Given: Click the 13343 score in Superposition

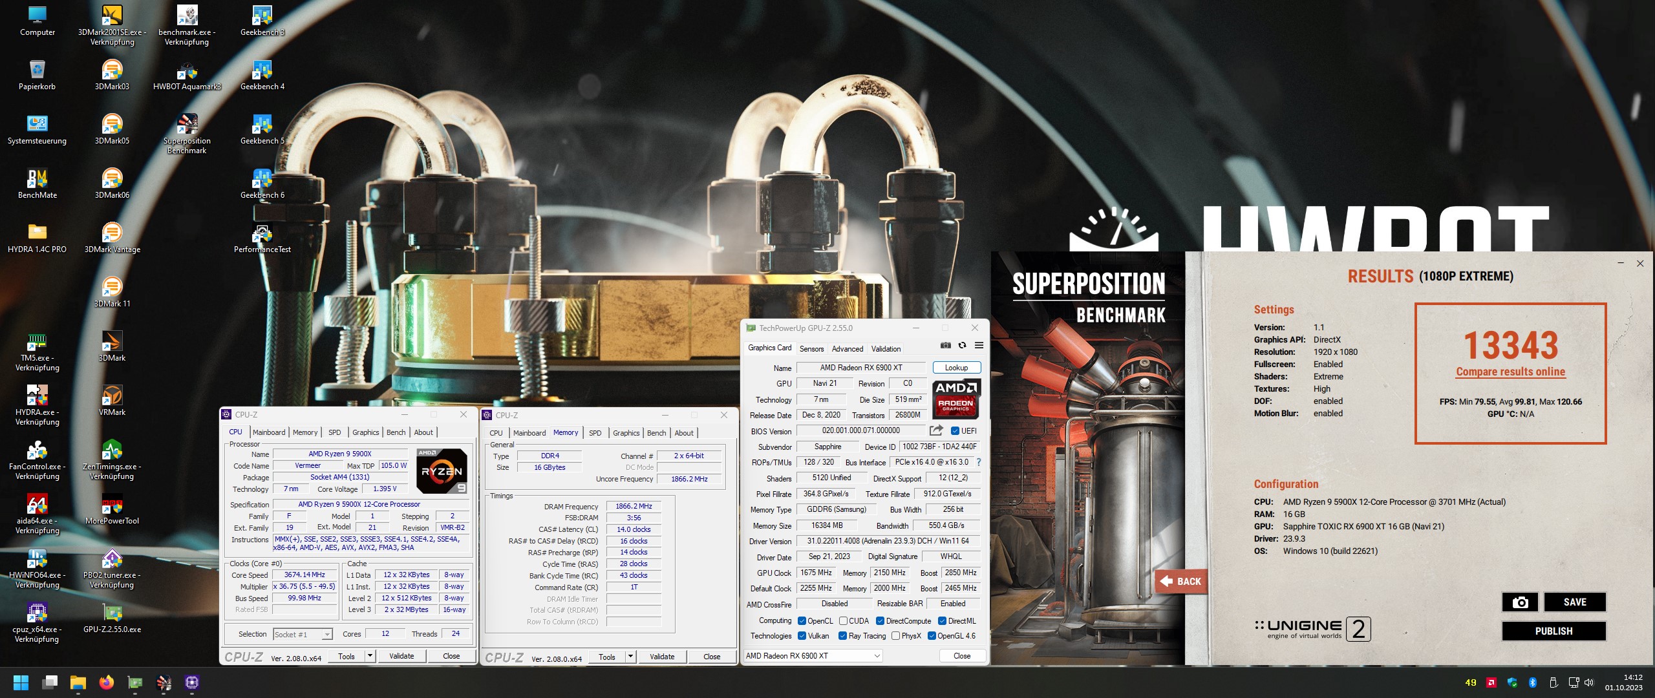Looking at the screenshot, I should tap(1511, 346).
